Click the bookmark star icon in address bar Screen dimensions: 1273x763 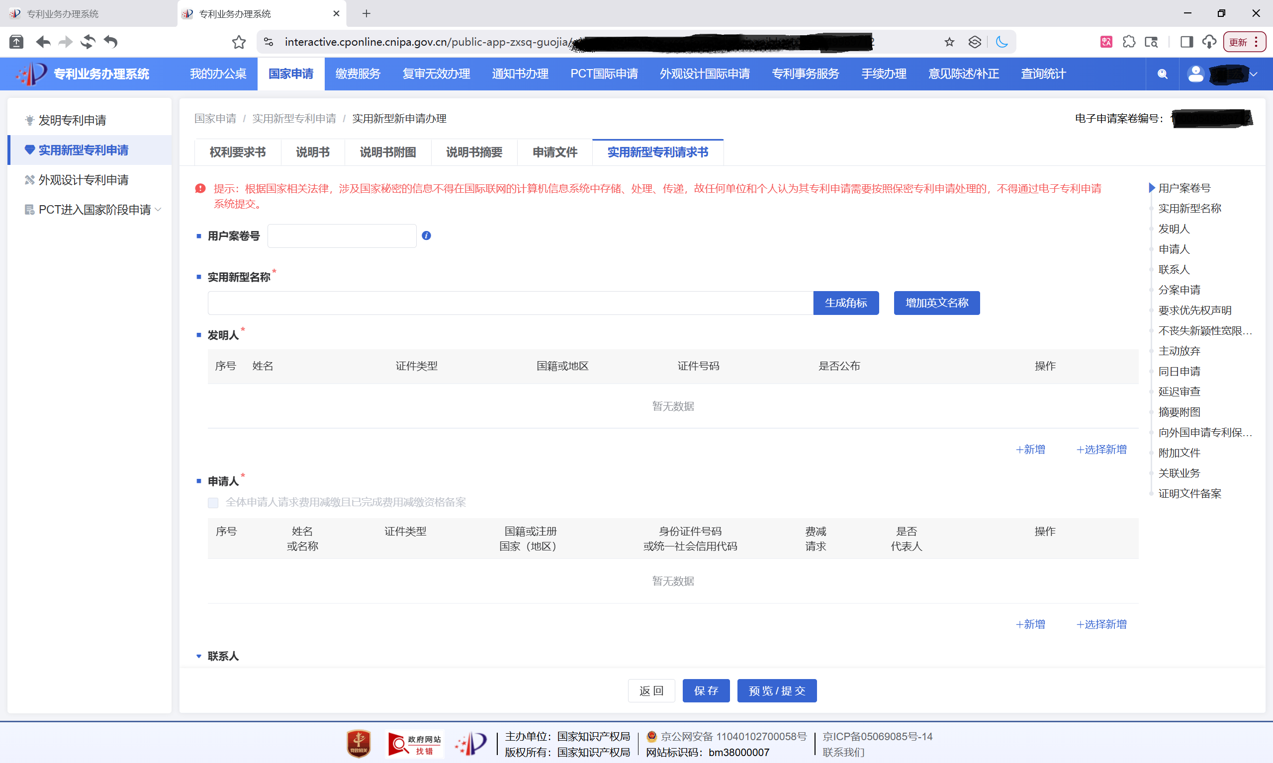[x=949, y=42]
